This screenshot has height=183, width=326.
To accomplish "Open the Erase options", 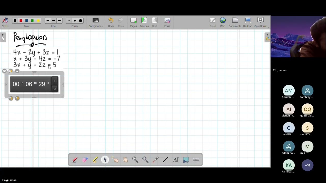I will (x=167, y=22).
